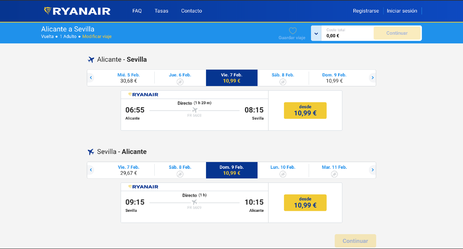Click the plane icon beside Alicante - Sevilla heading
The image size is (463, 249).
click(x=91, y=60)
